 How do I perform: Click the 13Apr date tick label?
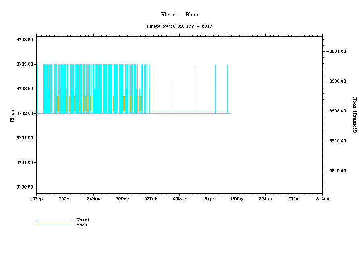coord(208,199)
